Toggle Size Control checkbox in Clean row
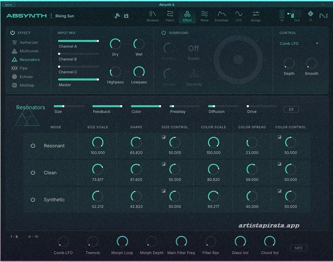The height and width of the screenshot is (262, 333). click(164, 164)
